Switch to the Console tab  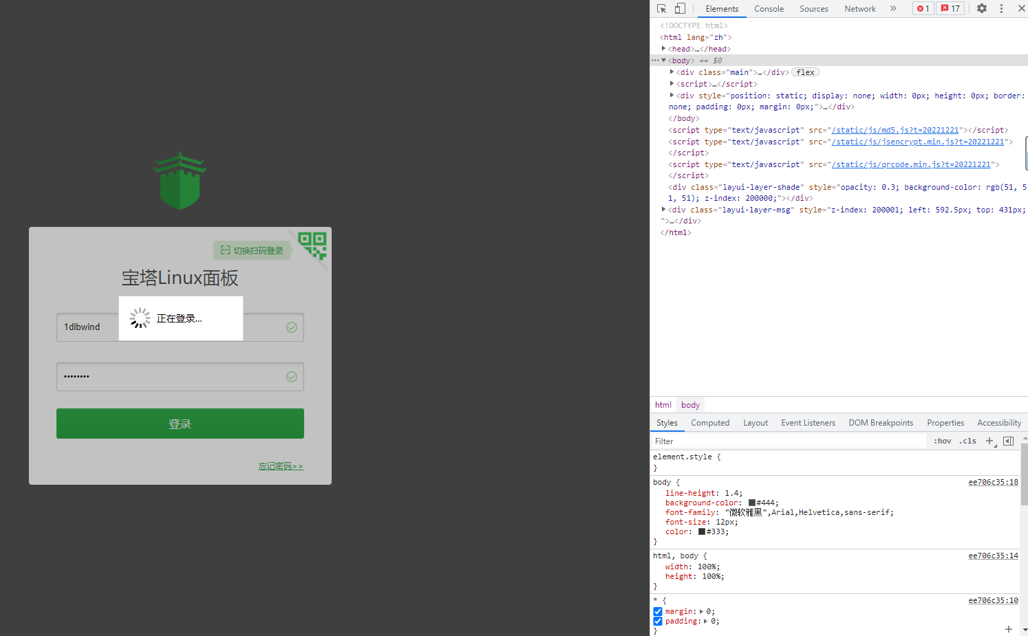pos(769,9)
